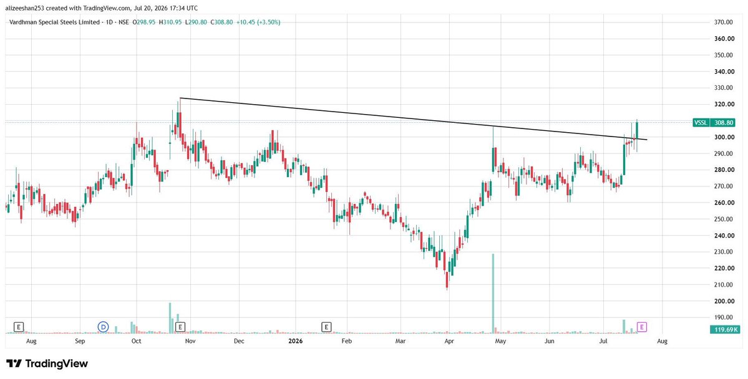Click the tallest volume bar before May
The image size is (748, 379).
(493, 293)
